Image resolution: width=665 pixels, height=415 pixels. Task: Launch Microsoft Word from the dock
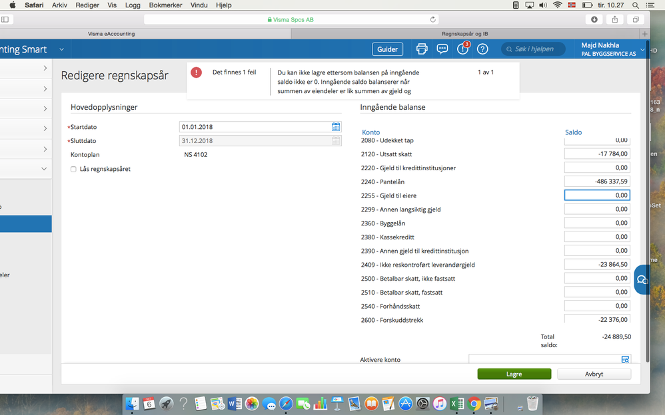pos(235,404)
